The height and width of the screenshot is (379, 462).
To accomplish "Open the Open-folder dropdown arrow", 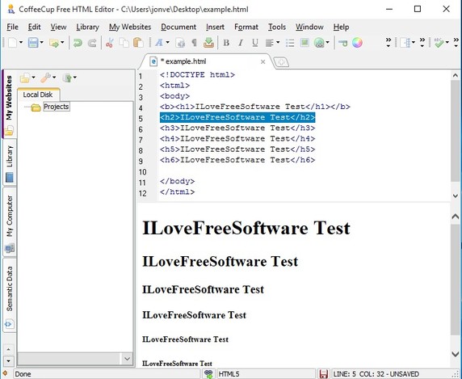I will pos(62,43).
